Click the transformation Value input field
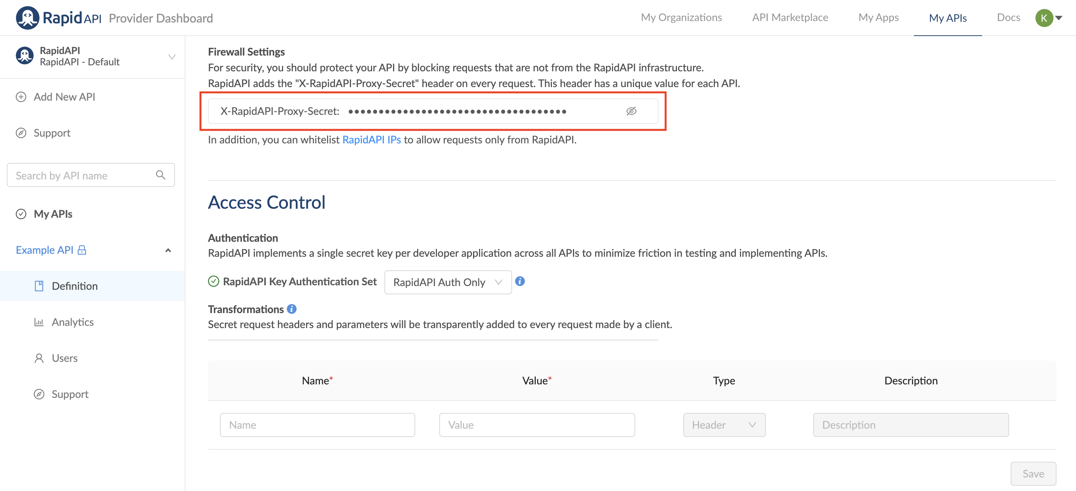Image resolution: width=1076 pixels, height=491 pixels. click(537, 425)
